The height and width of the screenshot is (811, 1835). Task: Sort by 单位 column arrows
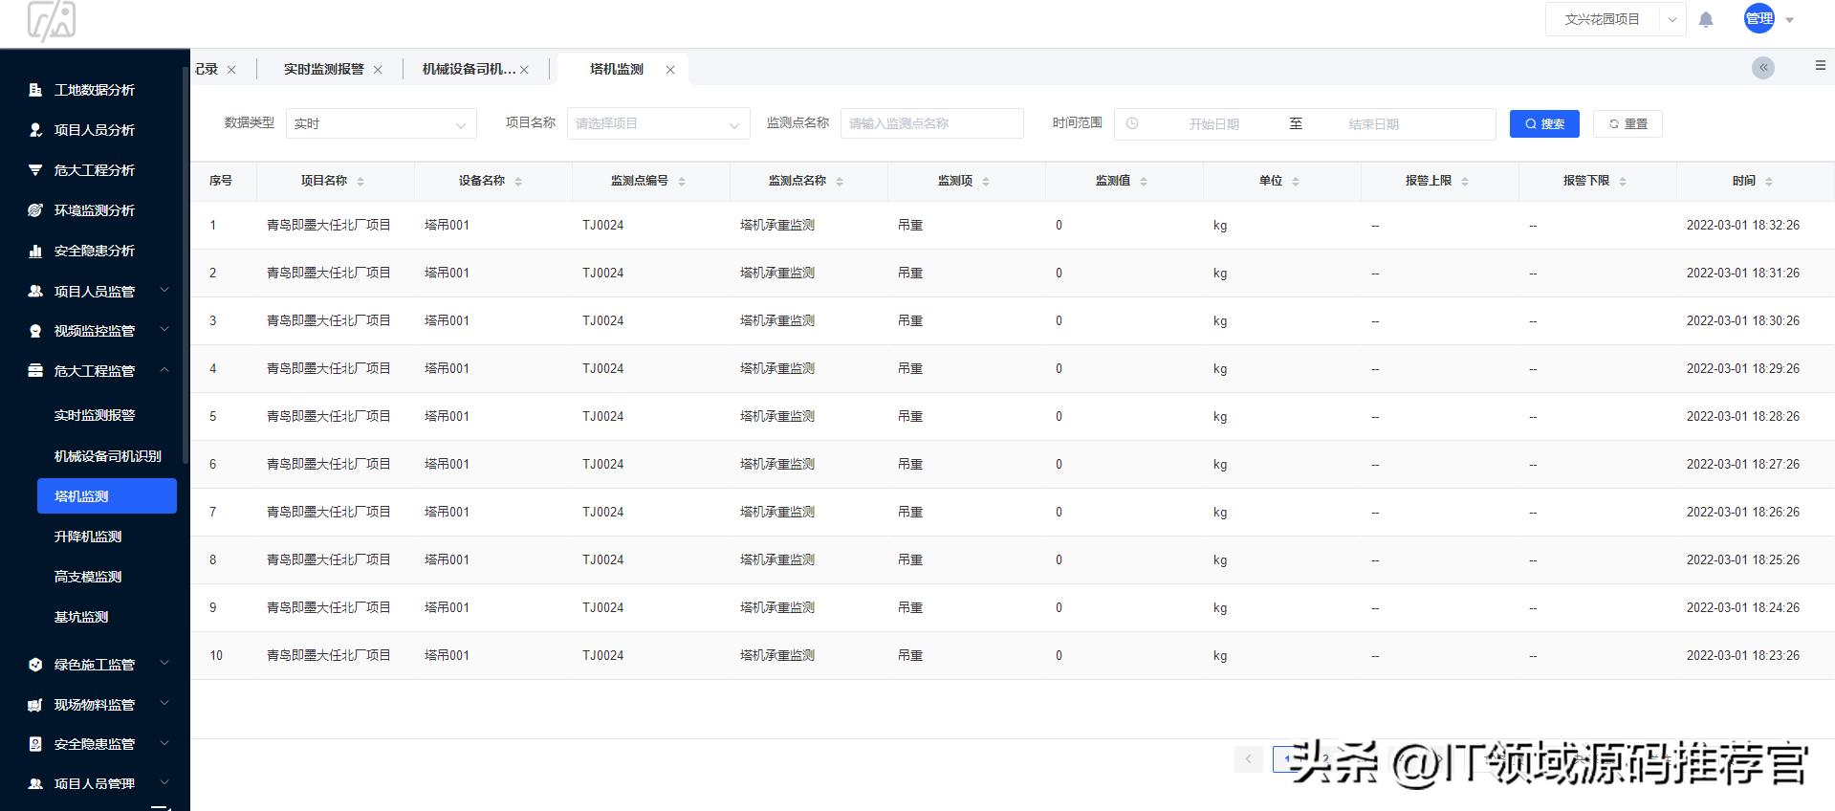[x=1296, y=181]
